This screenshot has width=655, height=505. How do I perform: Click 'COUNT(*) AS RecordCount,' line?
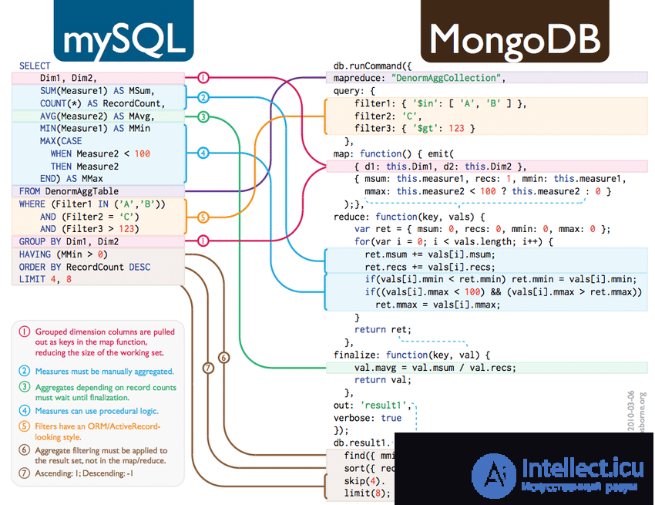[102, 103]
